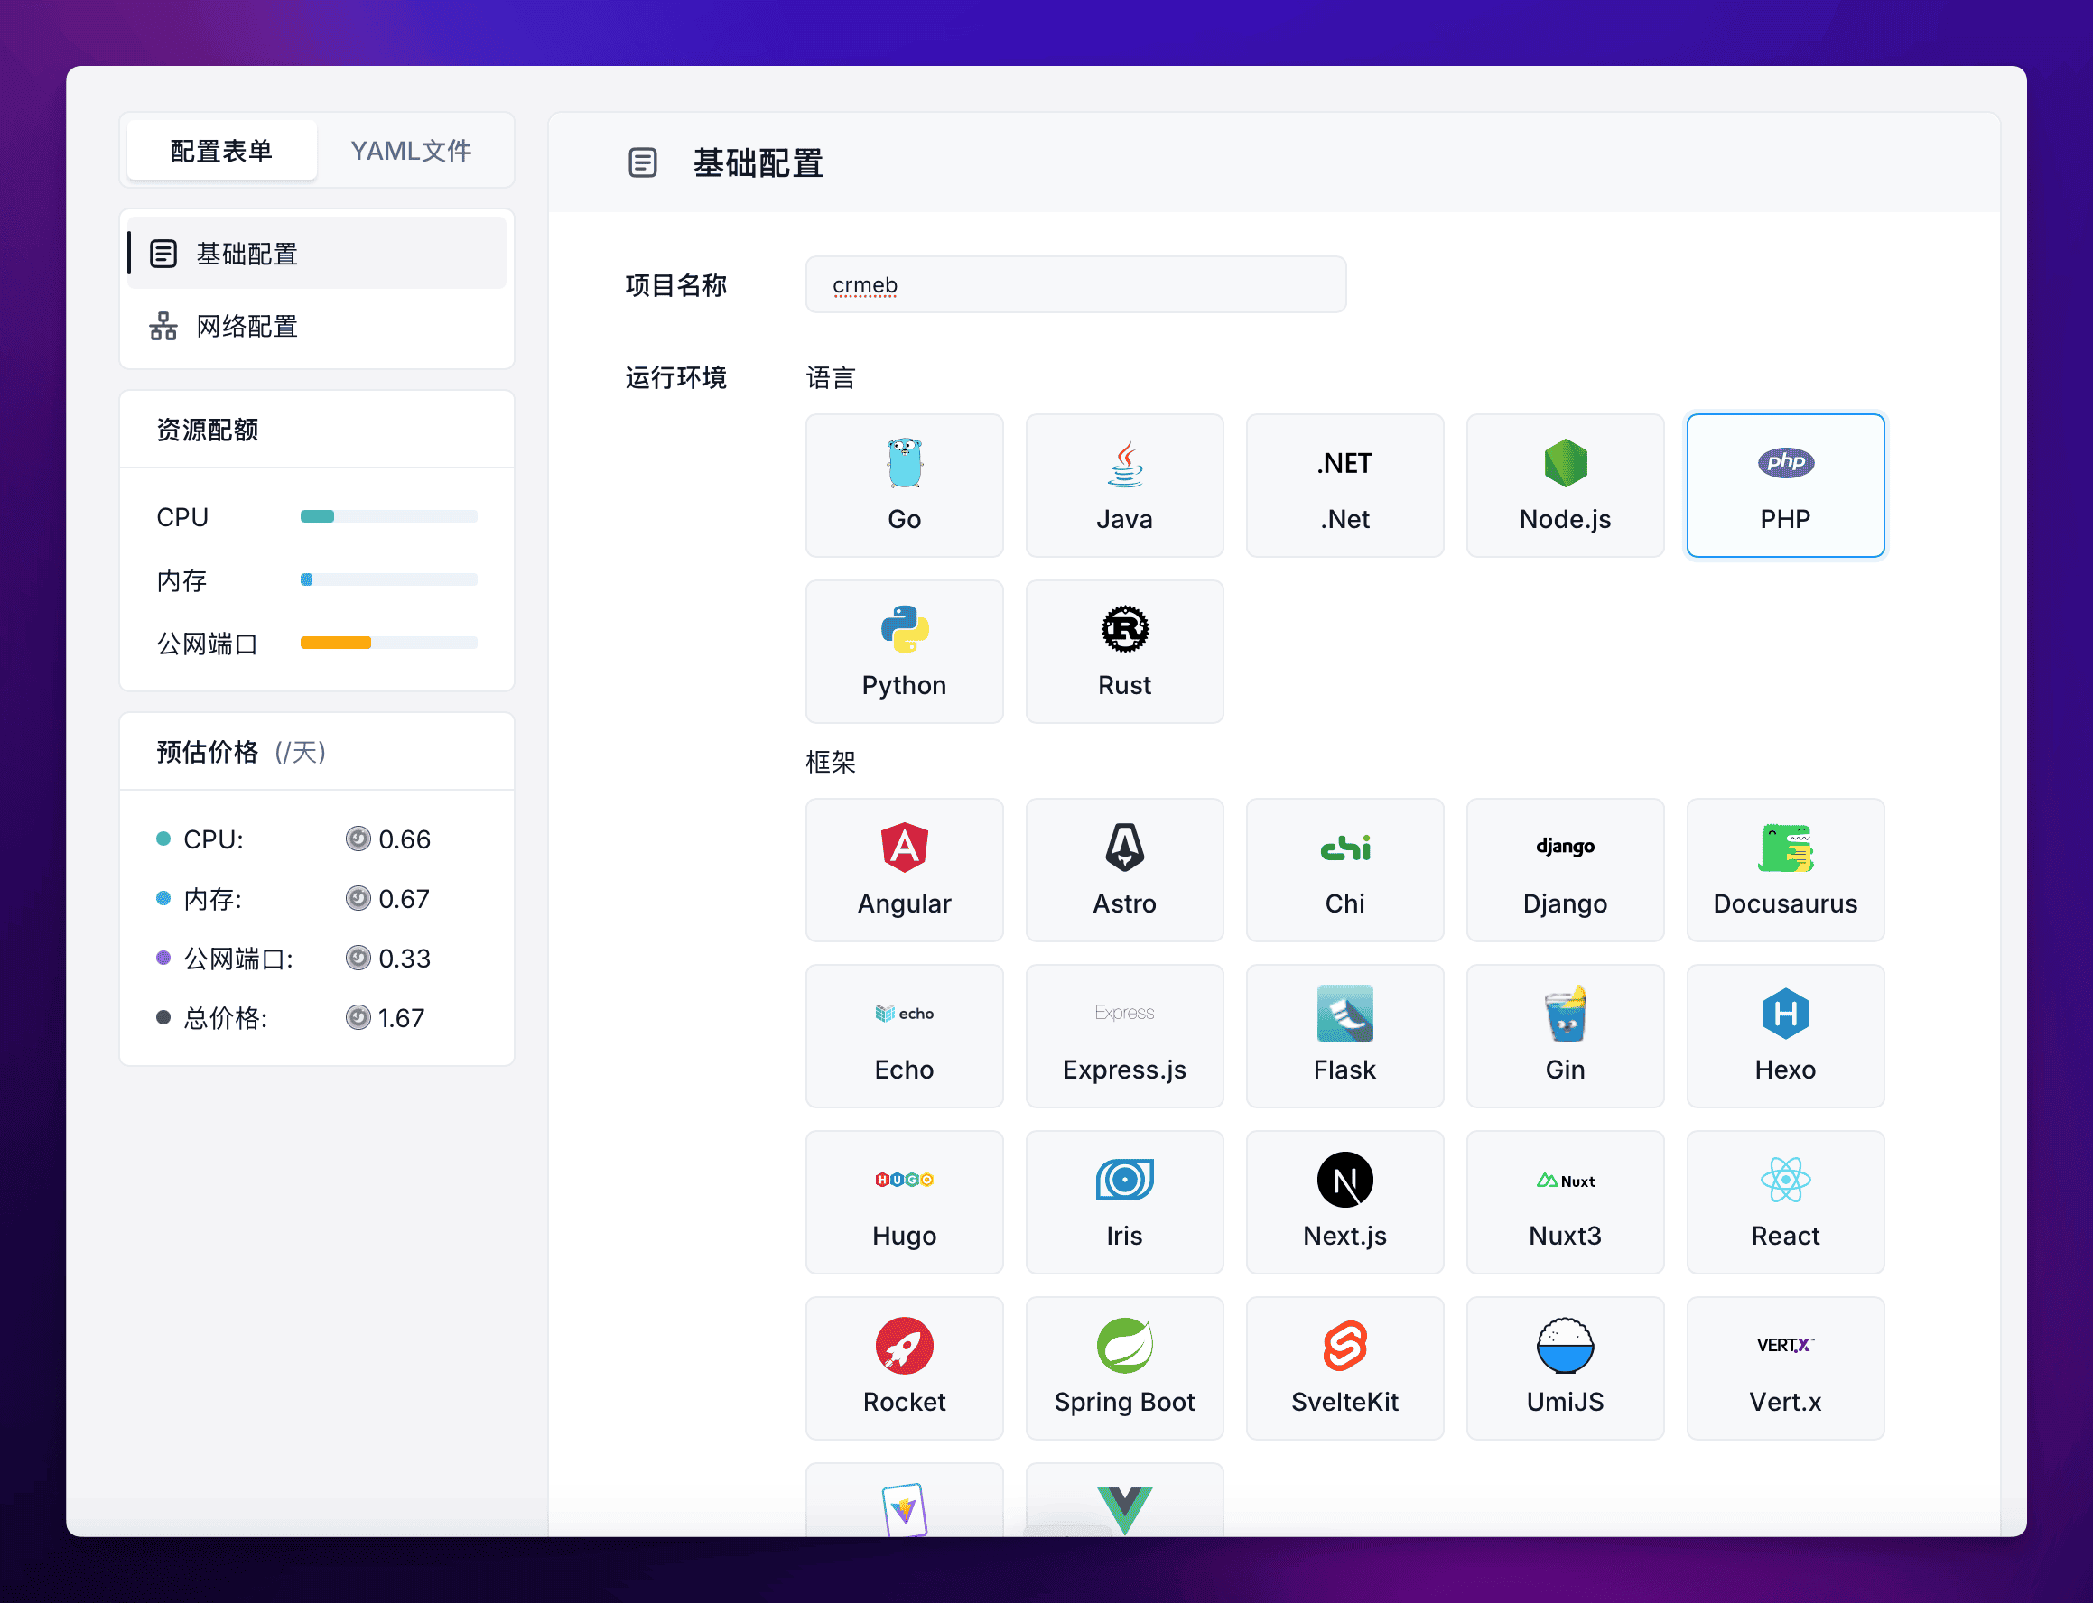Pick the Angular framework
Viewport: 2093px width, 1603px height.
click(904, 869)
